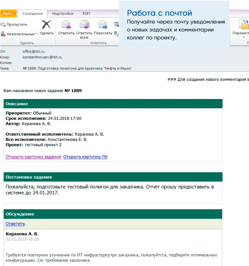Click the Delete (Удалить) icon

click(x=47, y=25)
